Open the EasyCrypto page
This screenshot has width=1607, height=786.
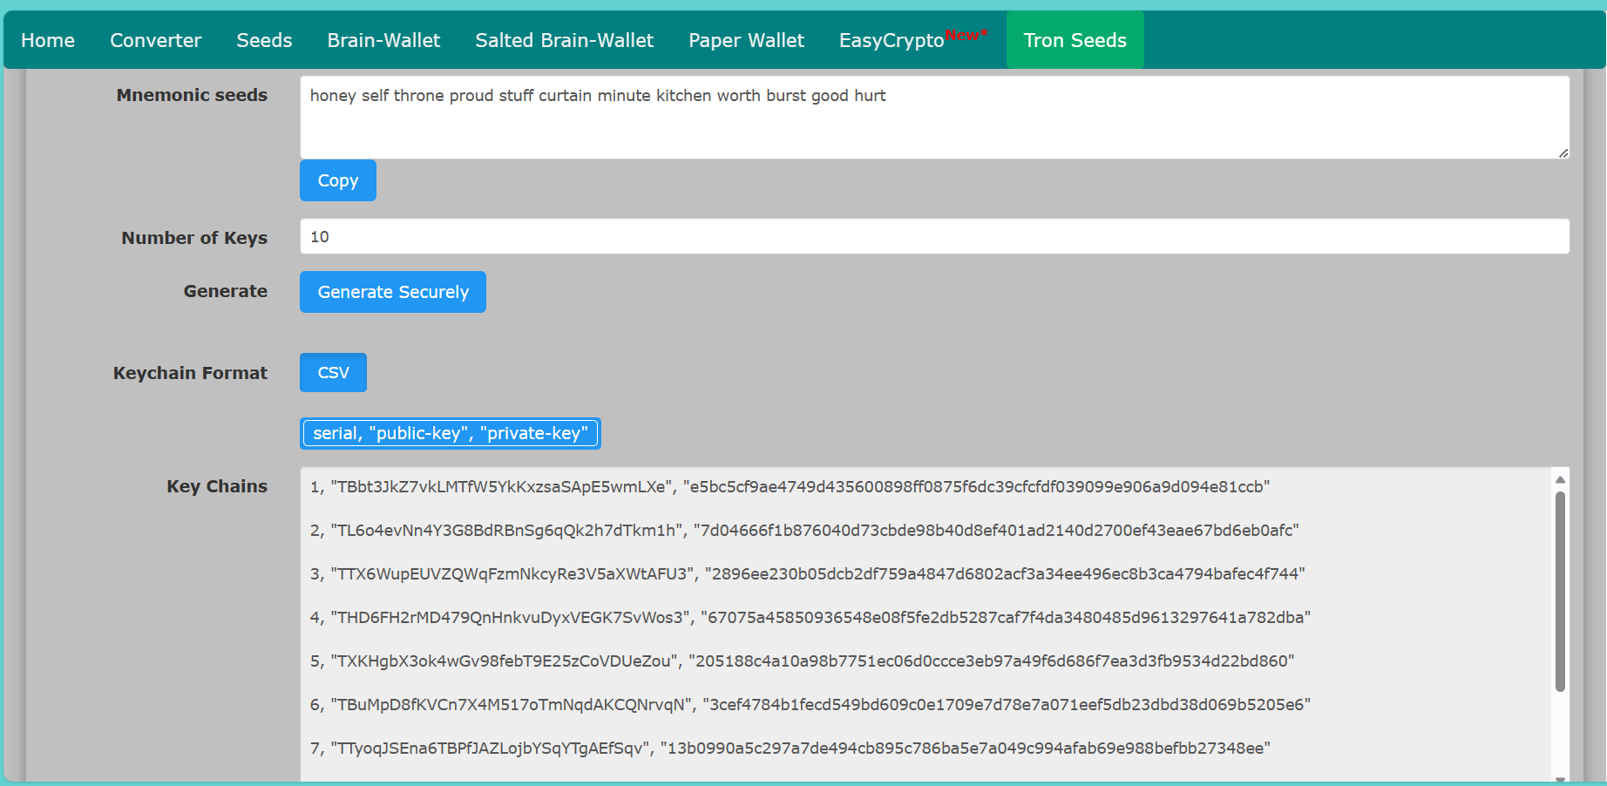pos(913,40)
